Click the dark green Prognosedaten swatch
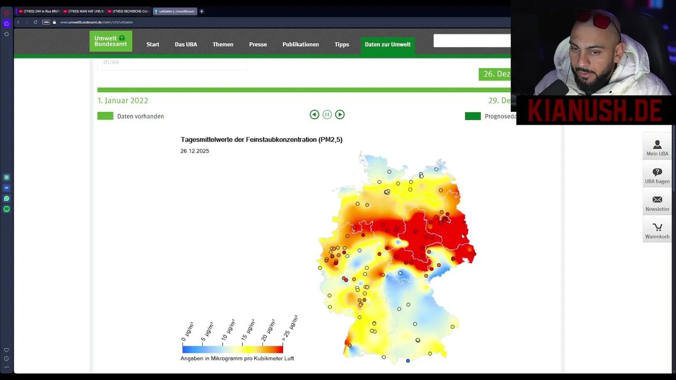 tap(473, 116)
